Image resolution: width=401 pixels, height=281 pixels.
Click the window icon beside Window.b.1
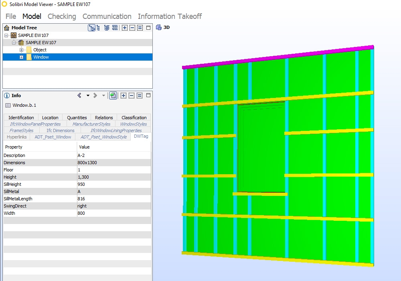[8, 106]
